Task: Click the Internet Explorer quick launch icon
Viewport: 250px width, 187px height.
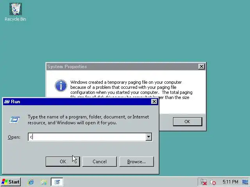Action: pyautogui.click(x=31, y=182)
